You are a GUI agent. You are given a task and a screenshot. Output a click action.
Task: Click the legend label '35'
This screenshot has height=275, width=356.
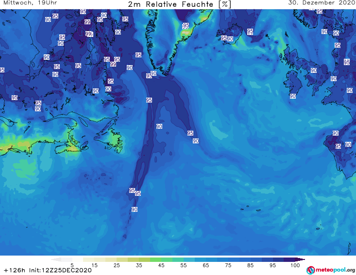pyautogui.click(x=139, y=265)
